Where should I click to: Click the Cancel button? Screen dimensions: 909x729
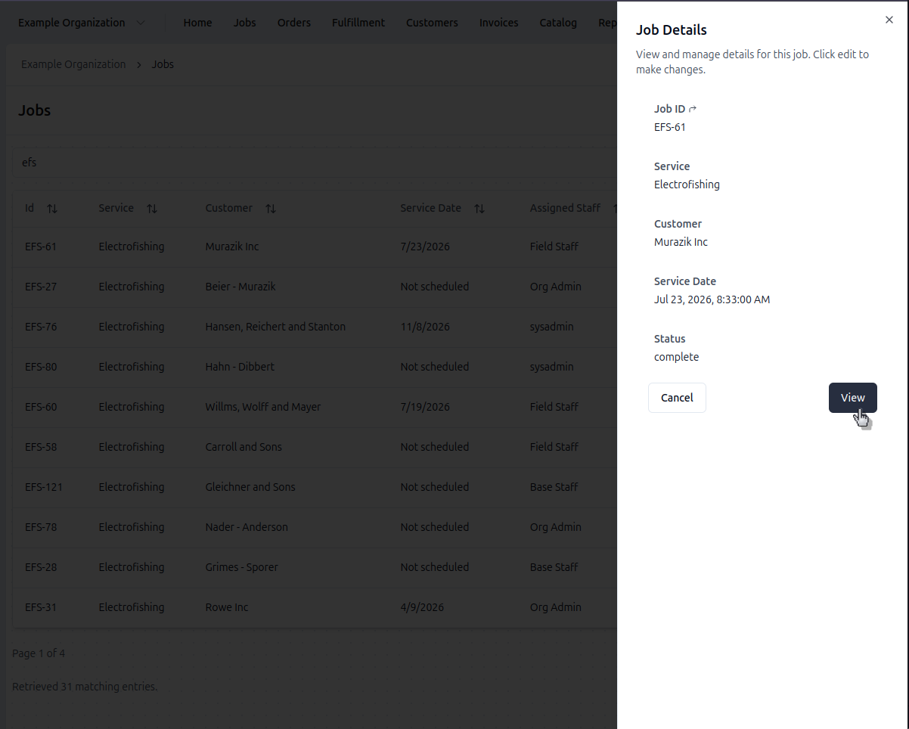676,398
